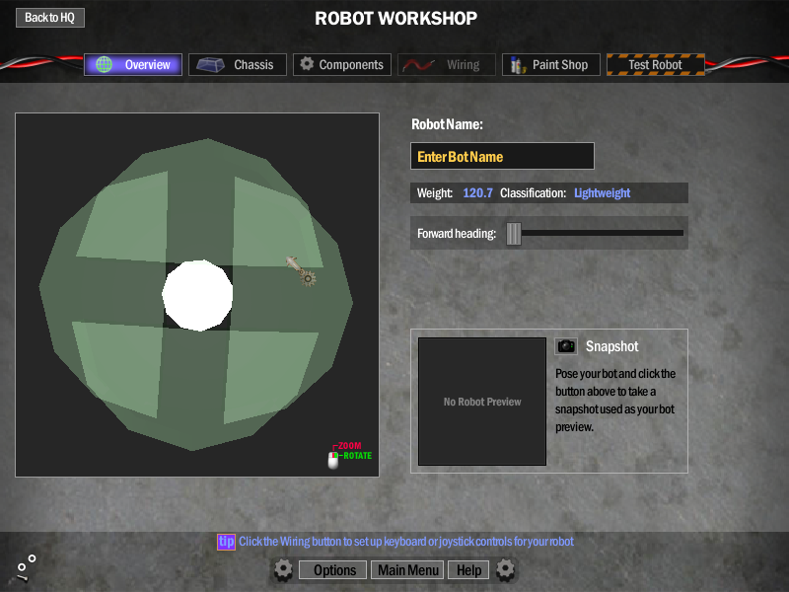Click the Snapshot label
789x592 pixels.
611,346
